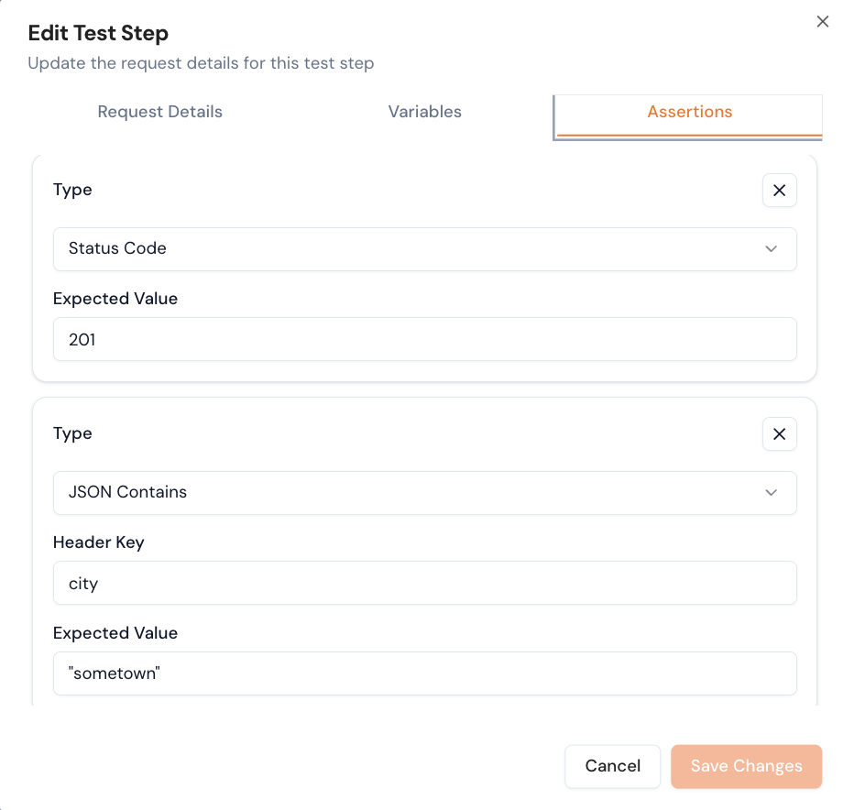
Task: Remove the Status Code assertion
Action: click(x=779, y=191)
